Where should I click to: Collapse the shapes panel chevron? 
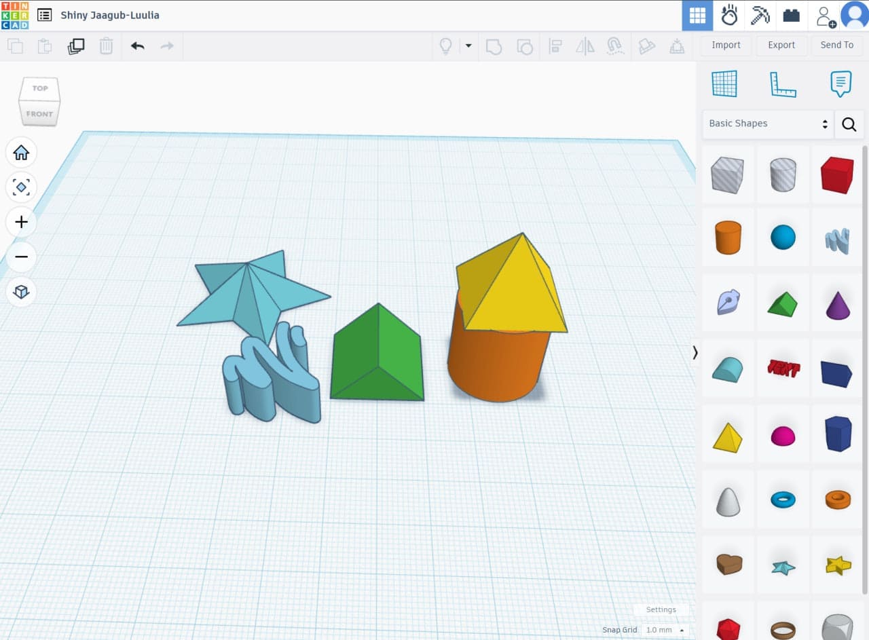tap(695, 352)
